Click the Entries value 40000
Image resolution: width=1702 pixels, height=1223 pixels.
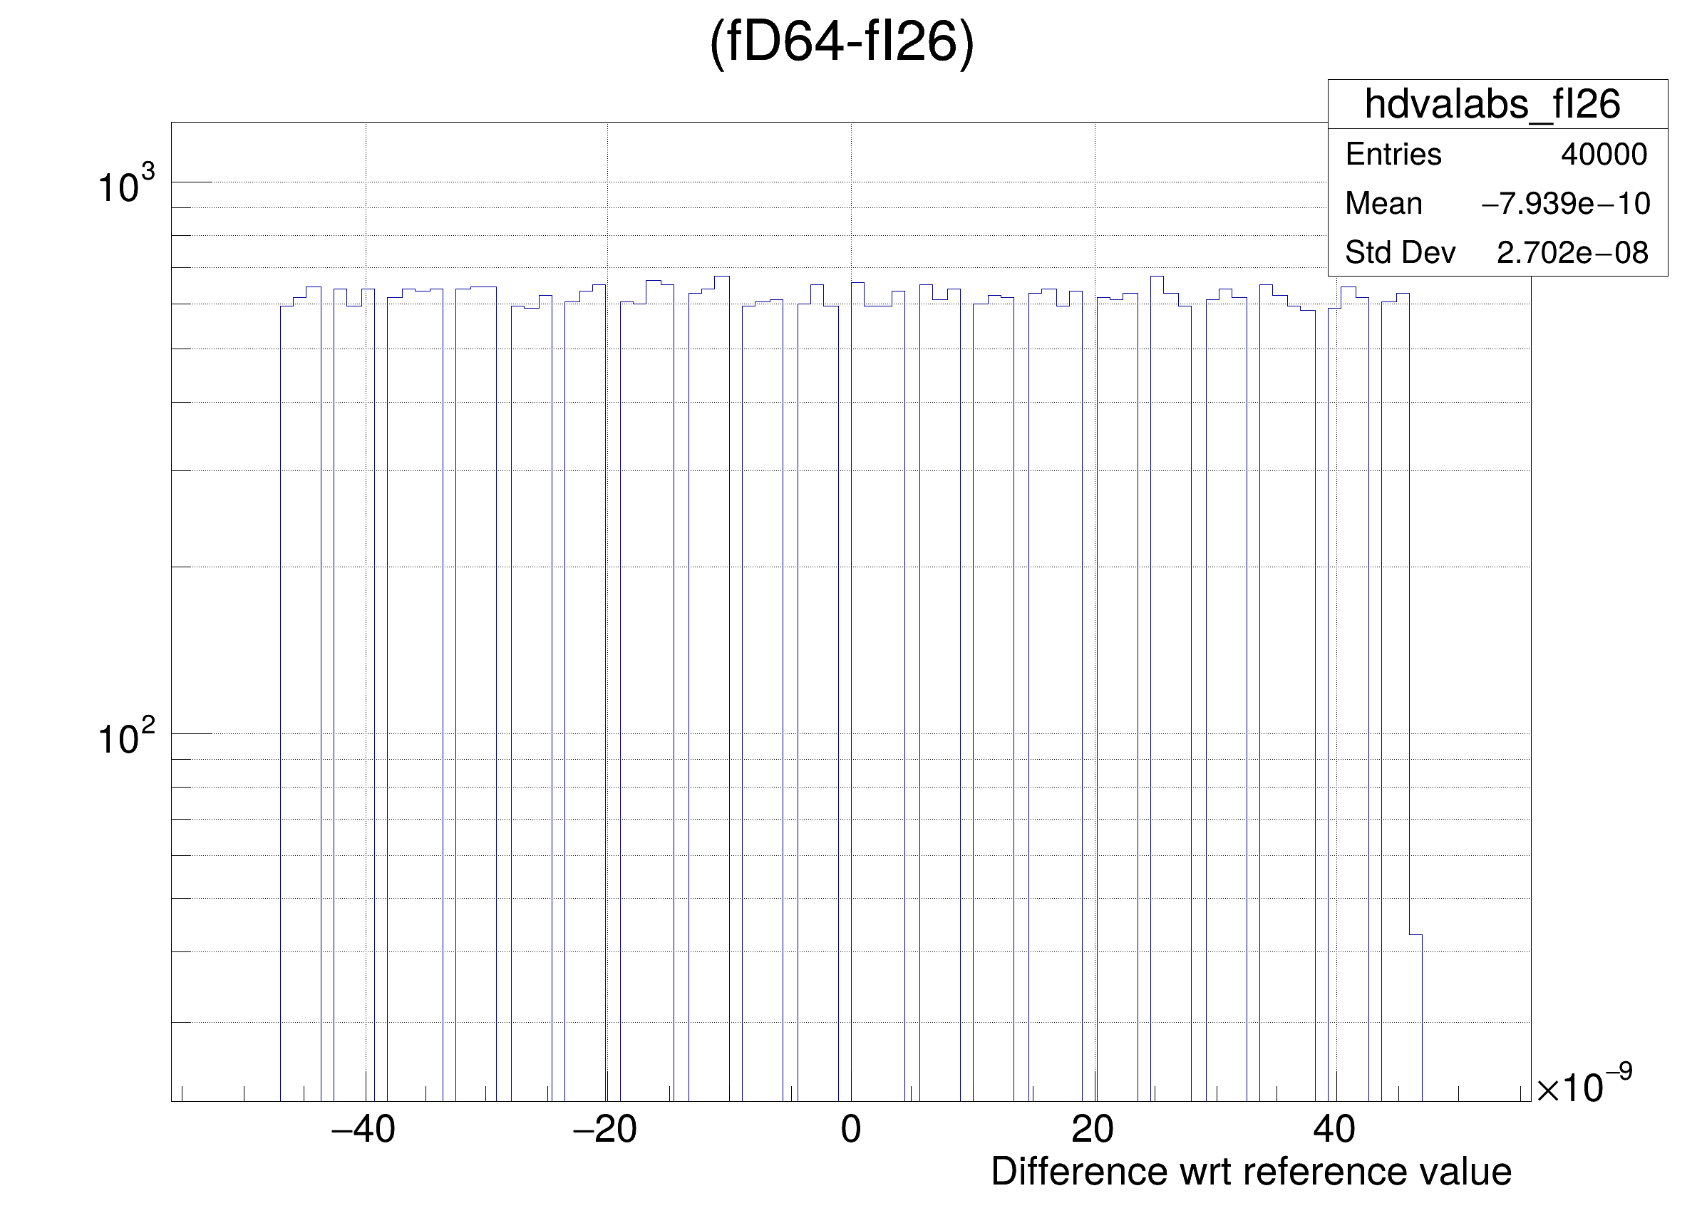point(1604,155)
